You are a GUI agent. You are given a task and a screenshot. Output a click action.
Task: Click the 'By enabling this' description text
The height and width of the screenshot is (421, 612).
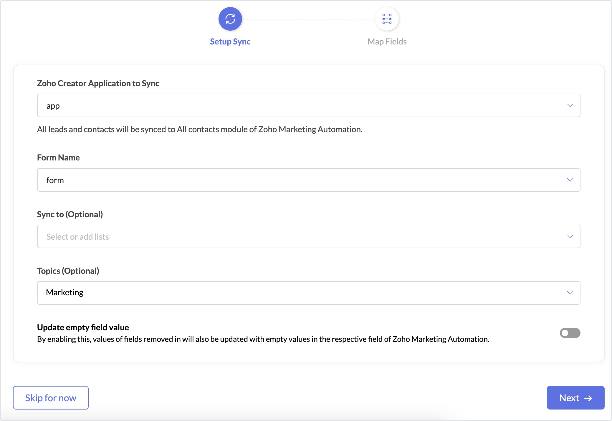(263, 339)
